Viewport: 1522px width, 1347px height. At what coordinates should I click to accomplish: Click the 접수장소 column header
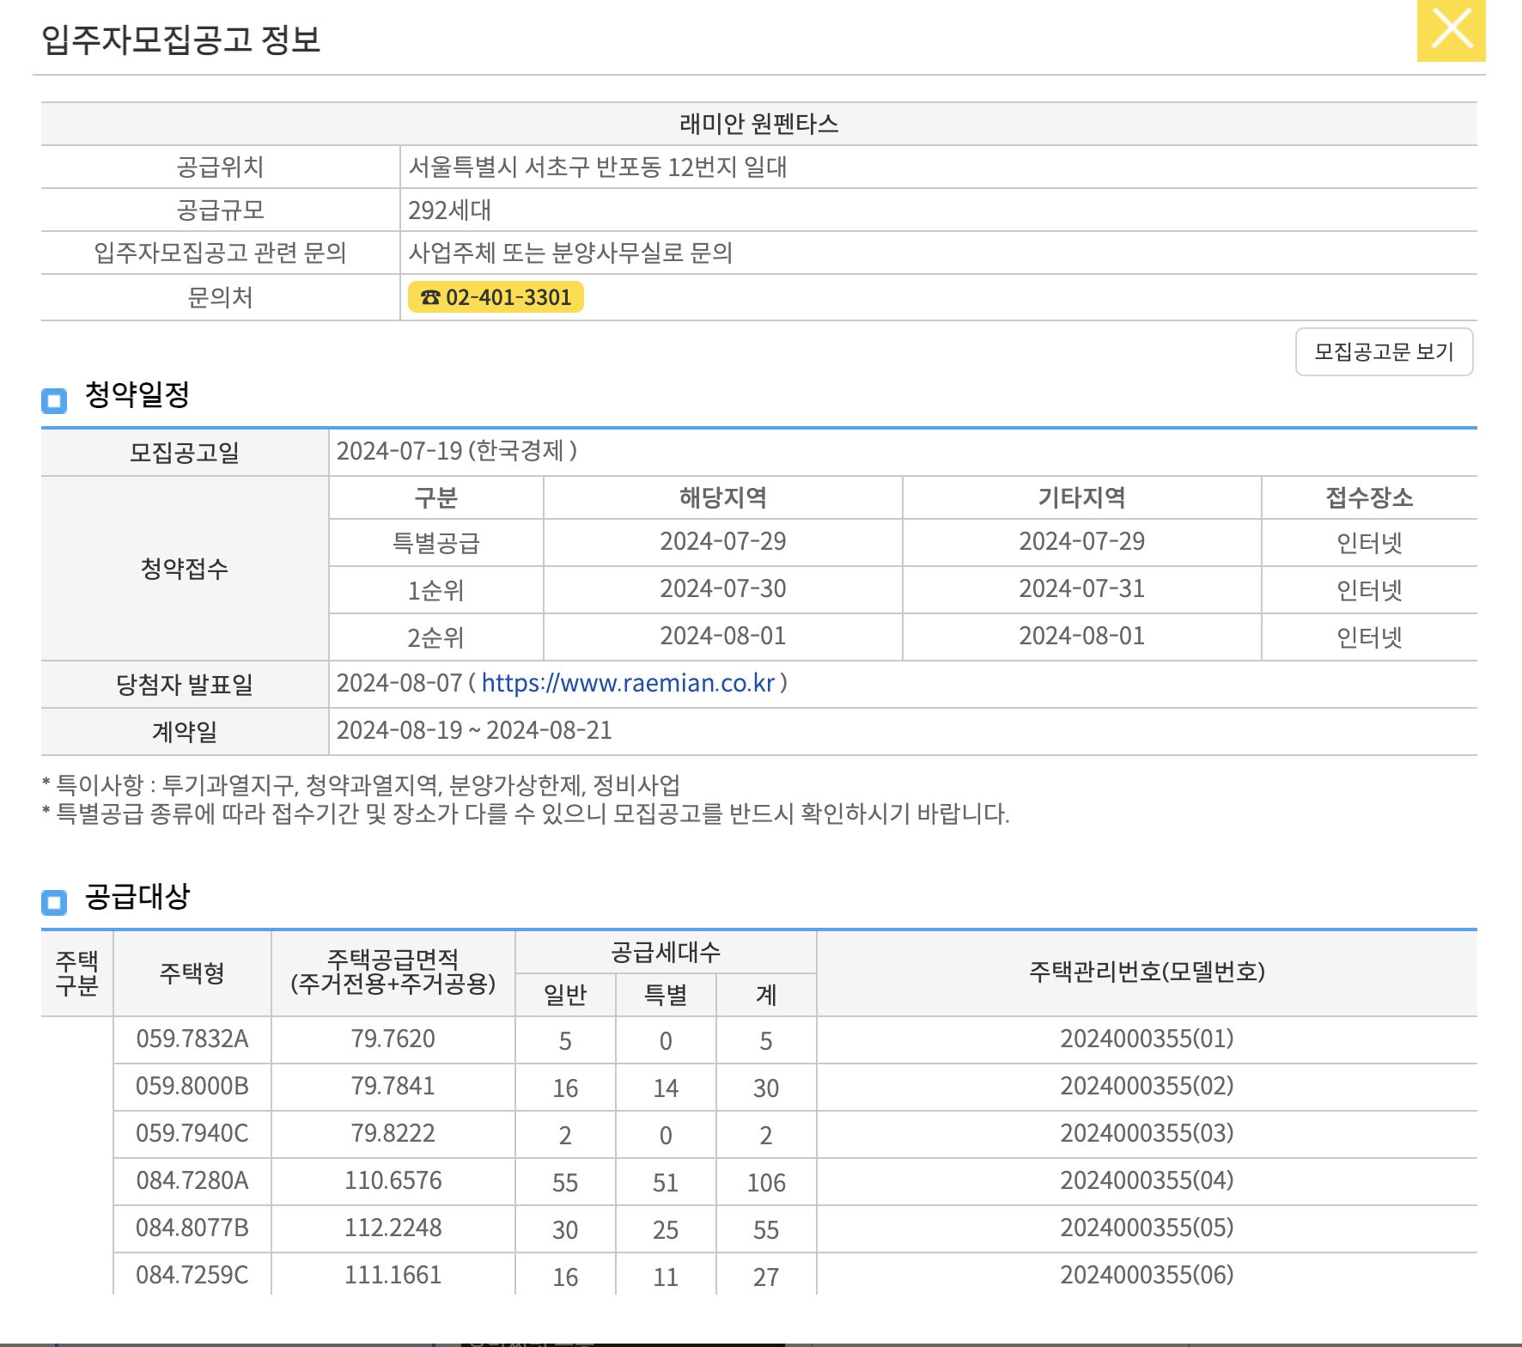[1369, 497]
